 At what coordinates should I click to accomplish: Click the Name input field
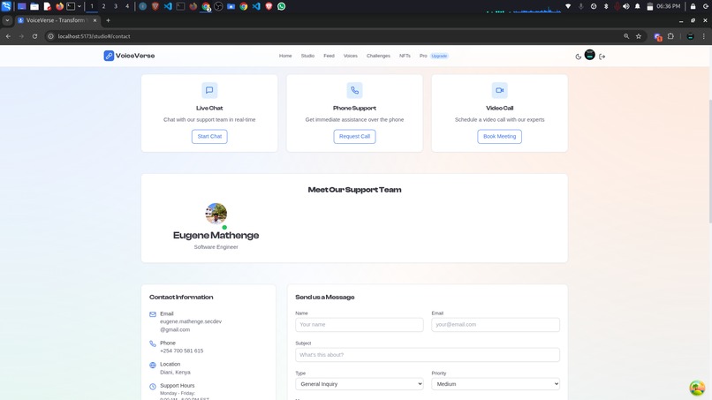pyautogui.click(x=360, y=325)
